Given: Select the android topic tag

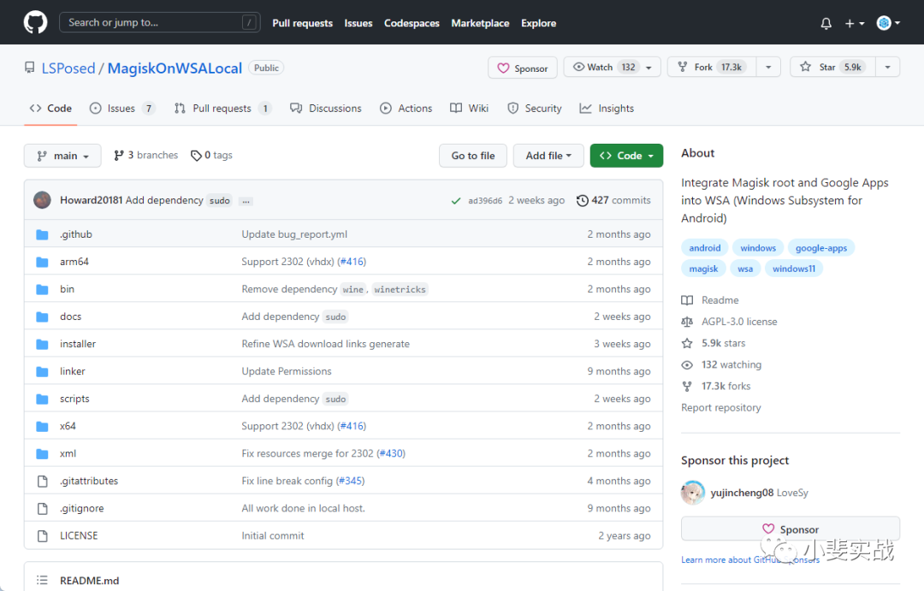Looking at the screenshot, I should (705, 248).
